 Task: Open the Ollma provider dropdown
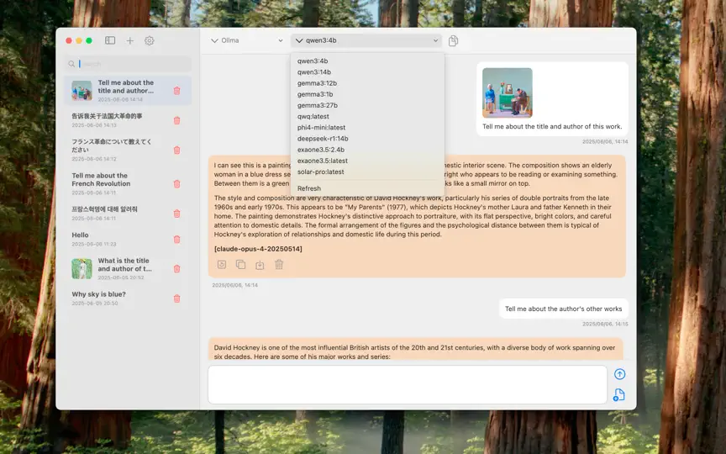[x=246, y=40]
